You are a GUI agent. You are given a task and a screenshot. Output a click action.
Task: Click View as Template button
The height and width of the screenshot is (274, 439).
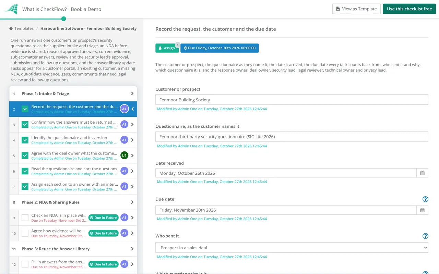coord(356,9)
